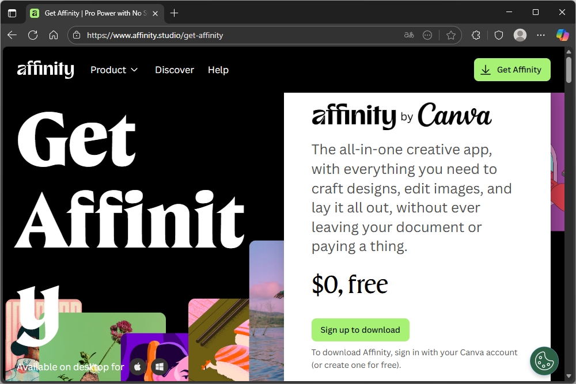Select the Windows platform icon
Image resolution: width=576 pixels, height=384 pixels.
point(160,366)
